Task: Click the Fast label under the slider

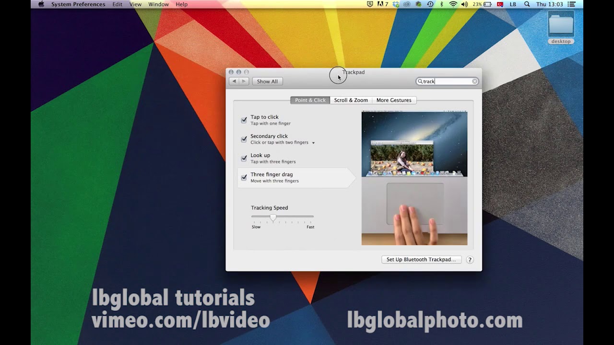Action: click(310, 227)
